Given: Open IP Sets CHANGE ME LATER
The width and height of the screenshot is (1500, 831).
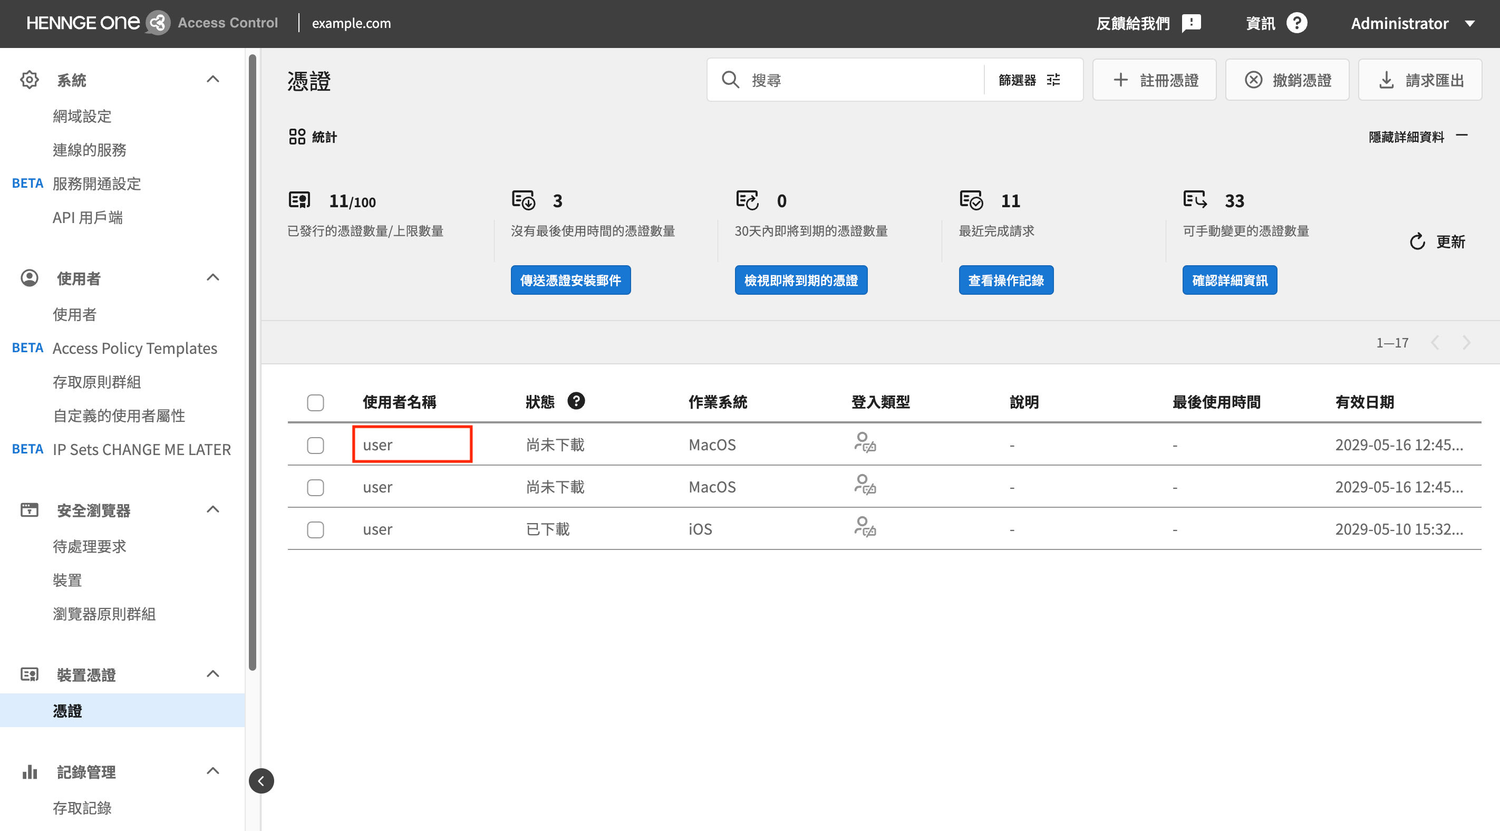Looking at the screenshot, I should 141,449.
